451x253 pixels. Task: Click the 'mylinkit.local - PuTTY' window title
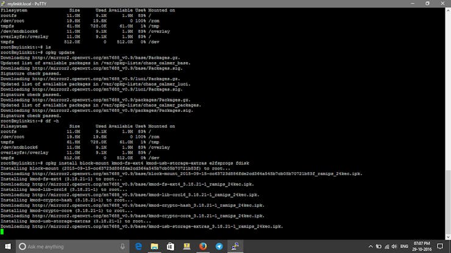[27, 4]
